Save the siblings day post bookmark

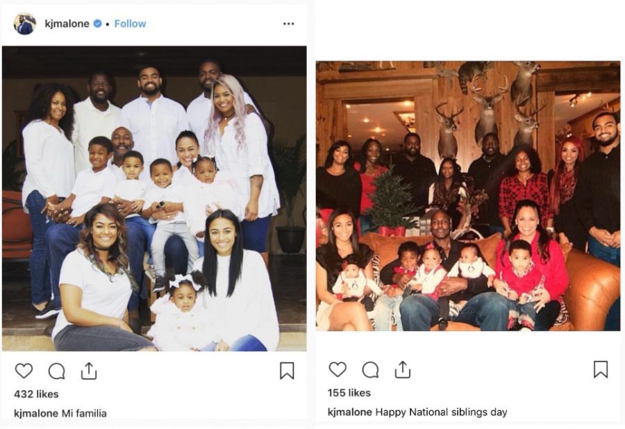(x=601, y=370)
